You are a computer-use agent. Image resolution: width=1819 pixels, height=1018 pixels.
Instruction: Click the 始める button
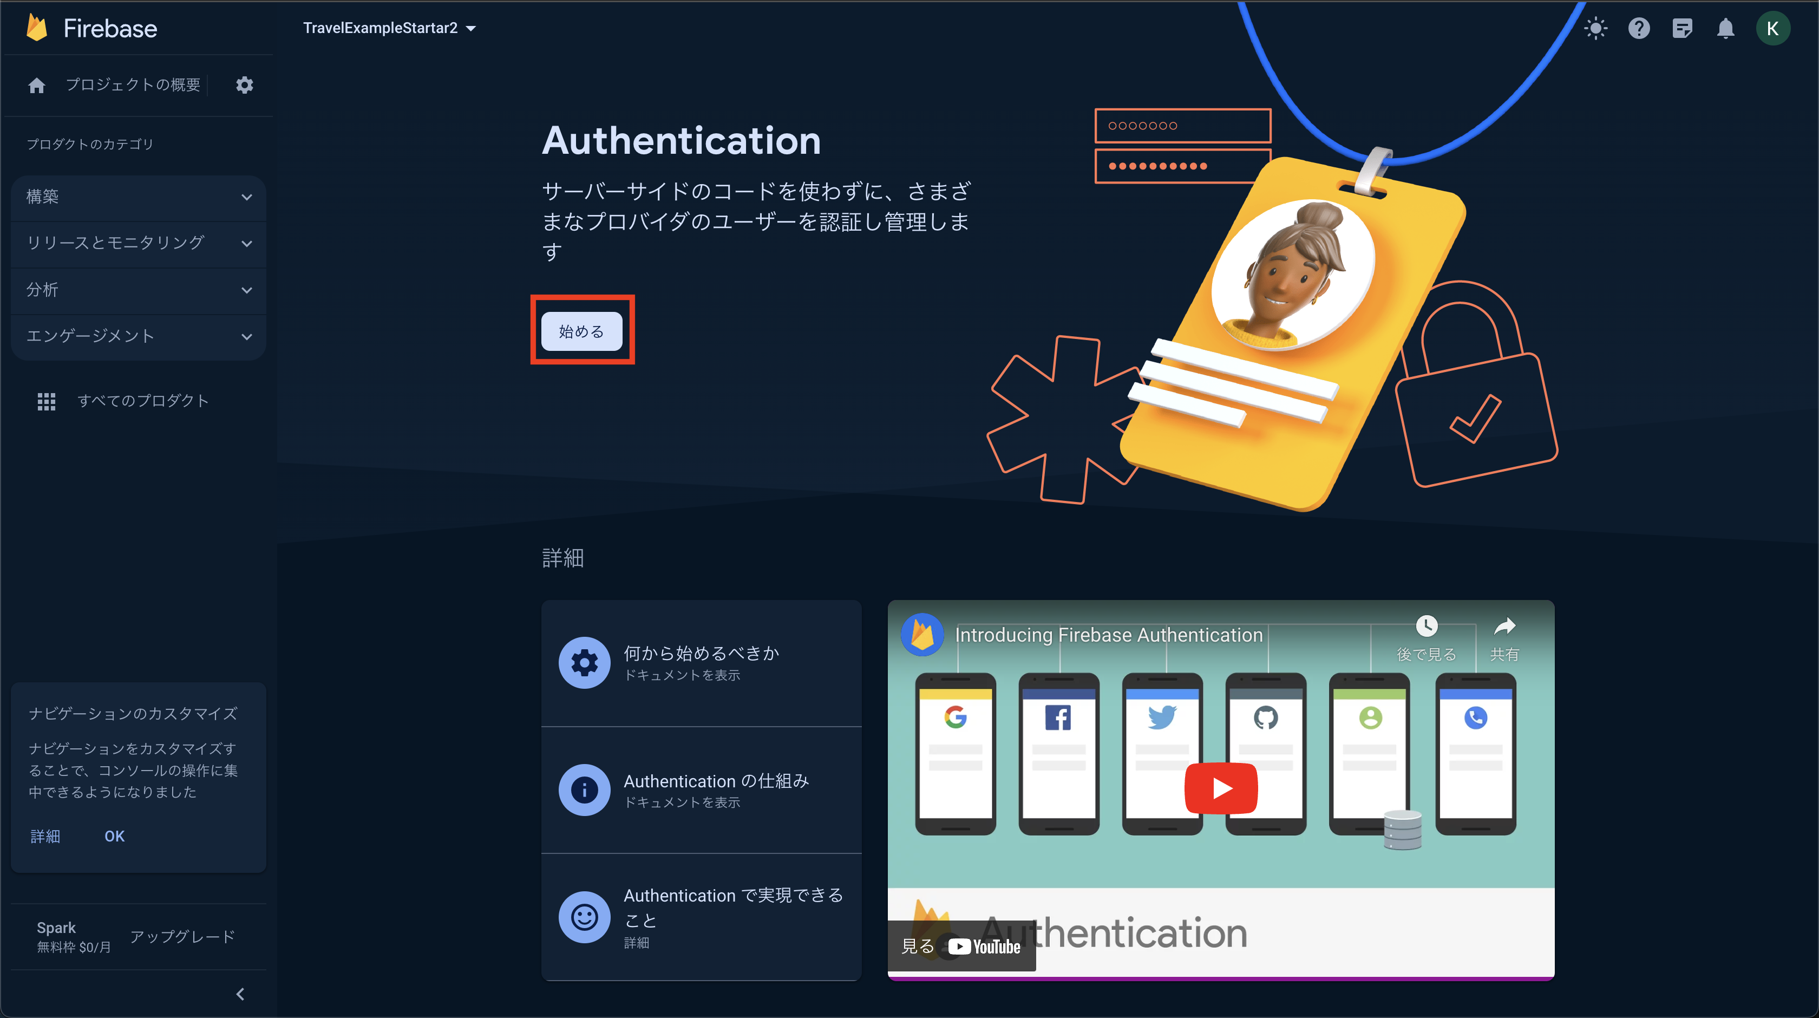[581, 331]
